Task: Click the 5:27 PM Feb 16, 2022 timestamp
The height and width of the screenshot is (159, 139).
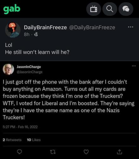Action: tap(20, 127)
